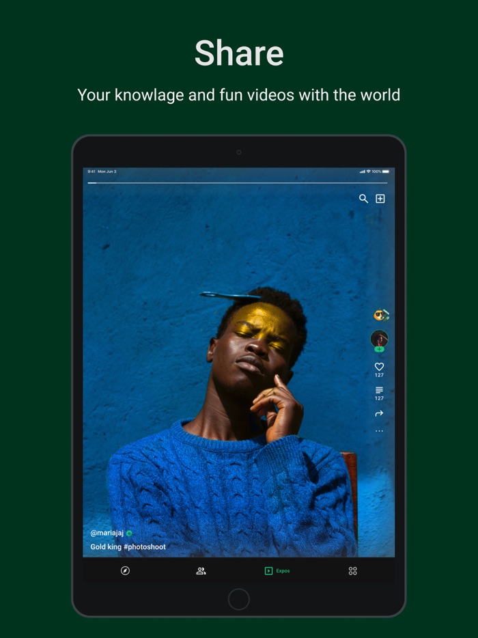The height and width of the screenshot is (638, 478).
Task: Follow creator with green plus badge
Action: pos(379,350)
